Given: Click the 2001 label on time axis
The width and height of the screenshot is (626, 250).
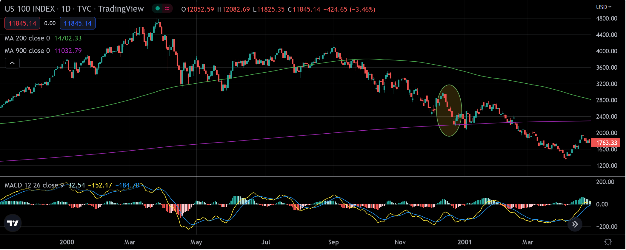Looking at the screenshot, I should 465,242.
